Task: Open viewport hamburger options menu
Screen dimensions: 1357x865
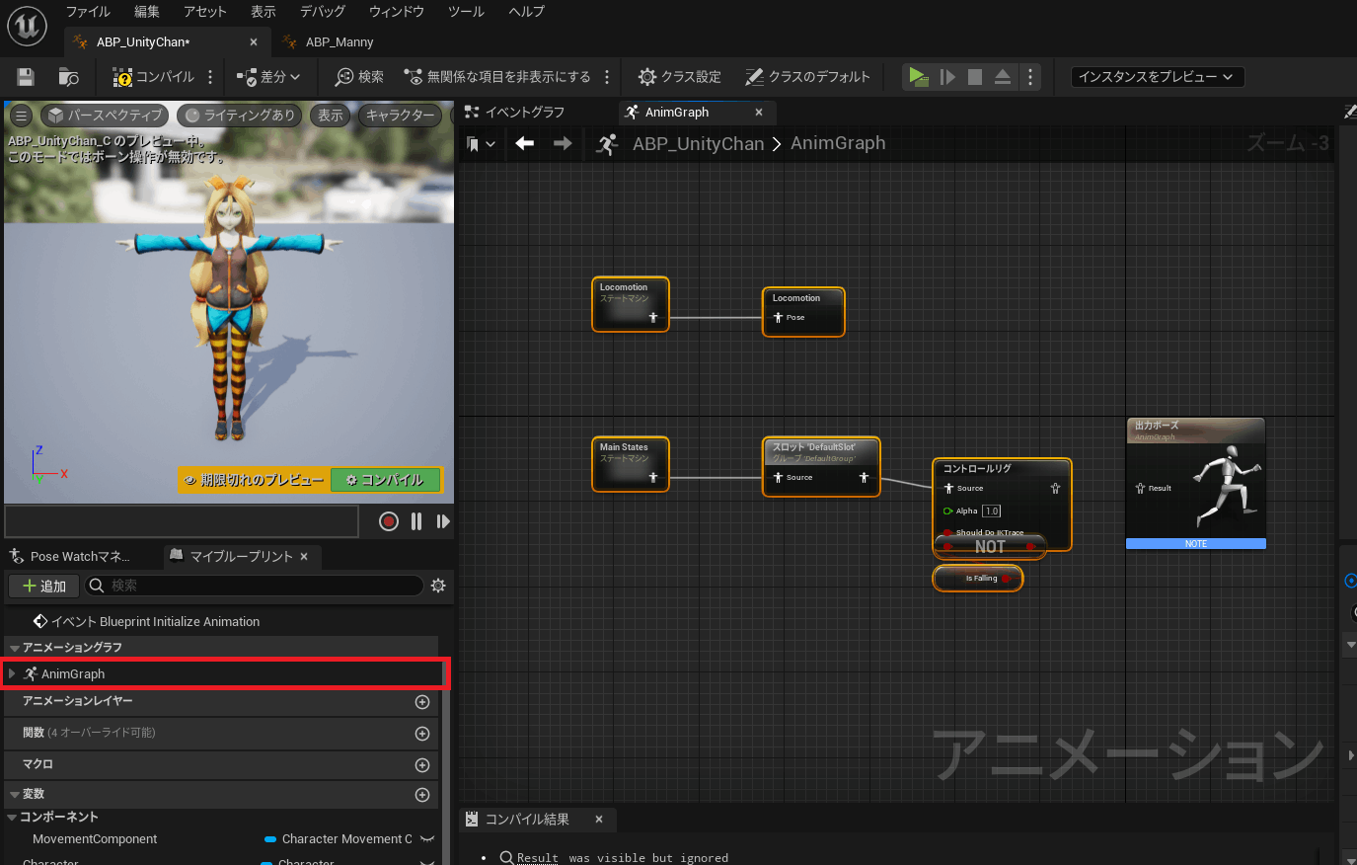Action: click(x=21, y=116)
